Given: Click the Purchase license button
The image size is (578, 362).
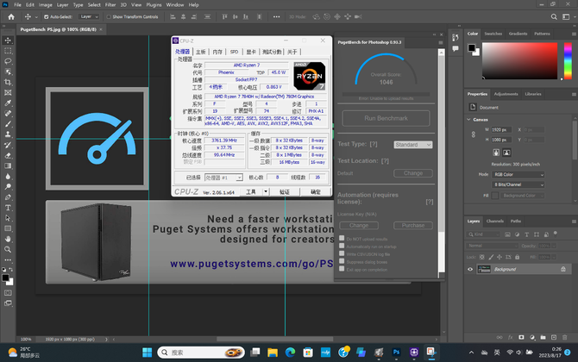Looking at the screenshot, I should pos(413,225).
